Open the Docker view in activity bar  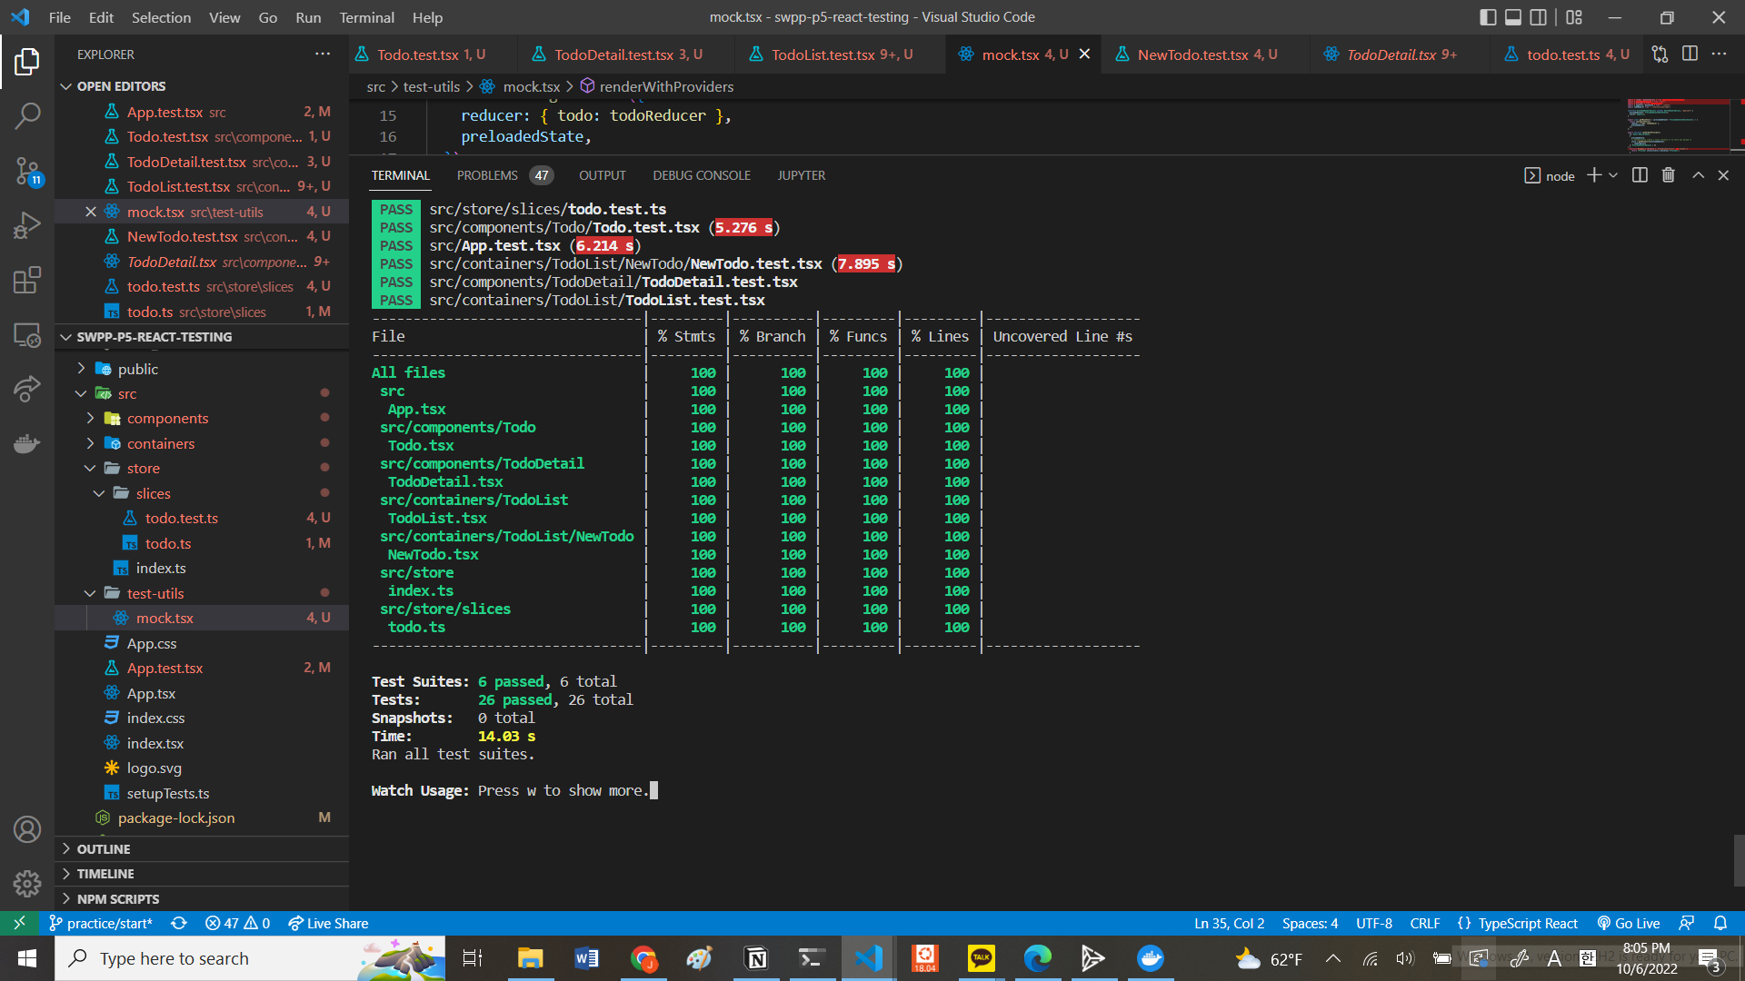[x=27, y=443]
